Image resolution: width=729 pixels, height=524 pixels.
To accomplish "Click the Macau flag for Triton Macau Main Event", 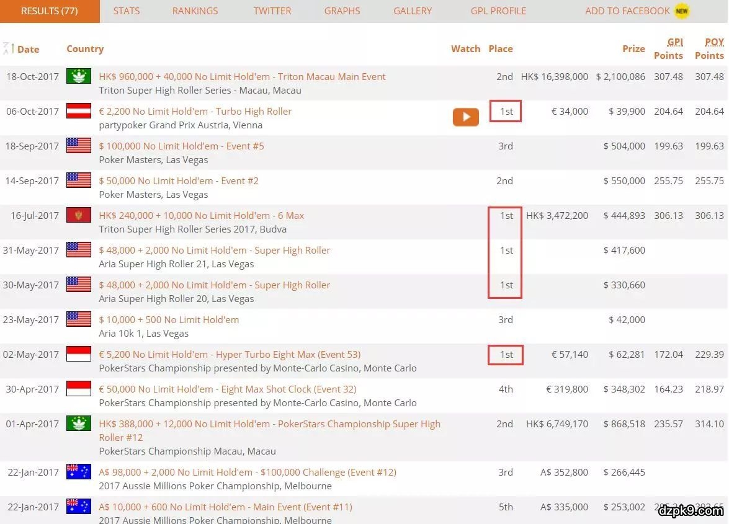I will [x=79, y=76].
